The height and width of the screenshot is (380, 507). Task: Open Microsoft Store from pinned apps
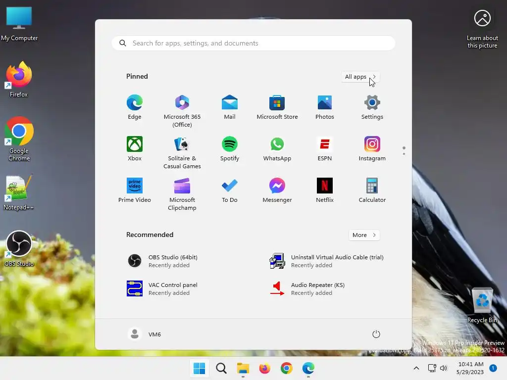pos(277,107)
